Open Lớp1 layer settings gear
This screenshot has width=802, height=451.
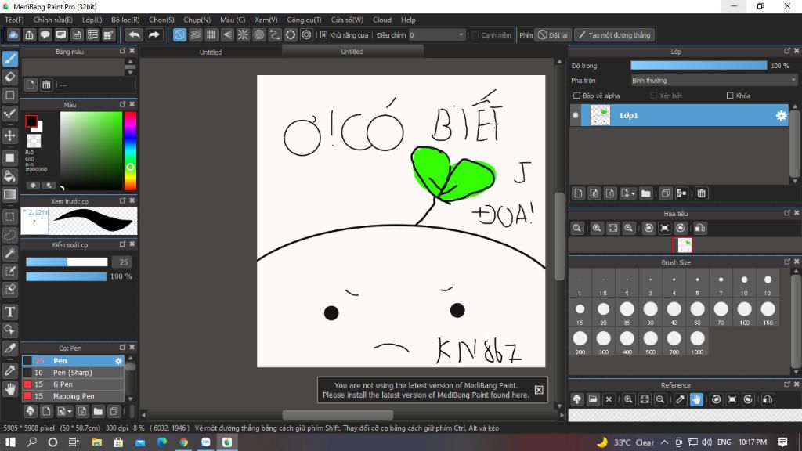[x=781, y=116]
